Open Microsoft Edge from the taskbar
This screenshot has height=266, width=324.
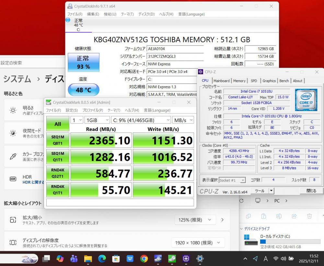tap(102, 259)
